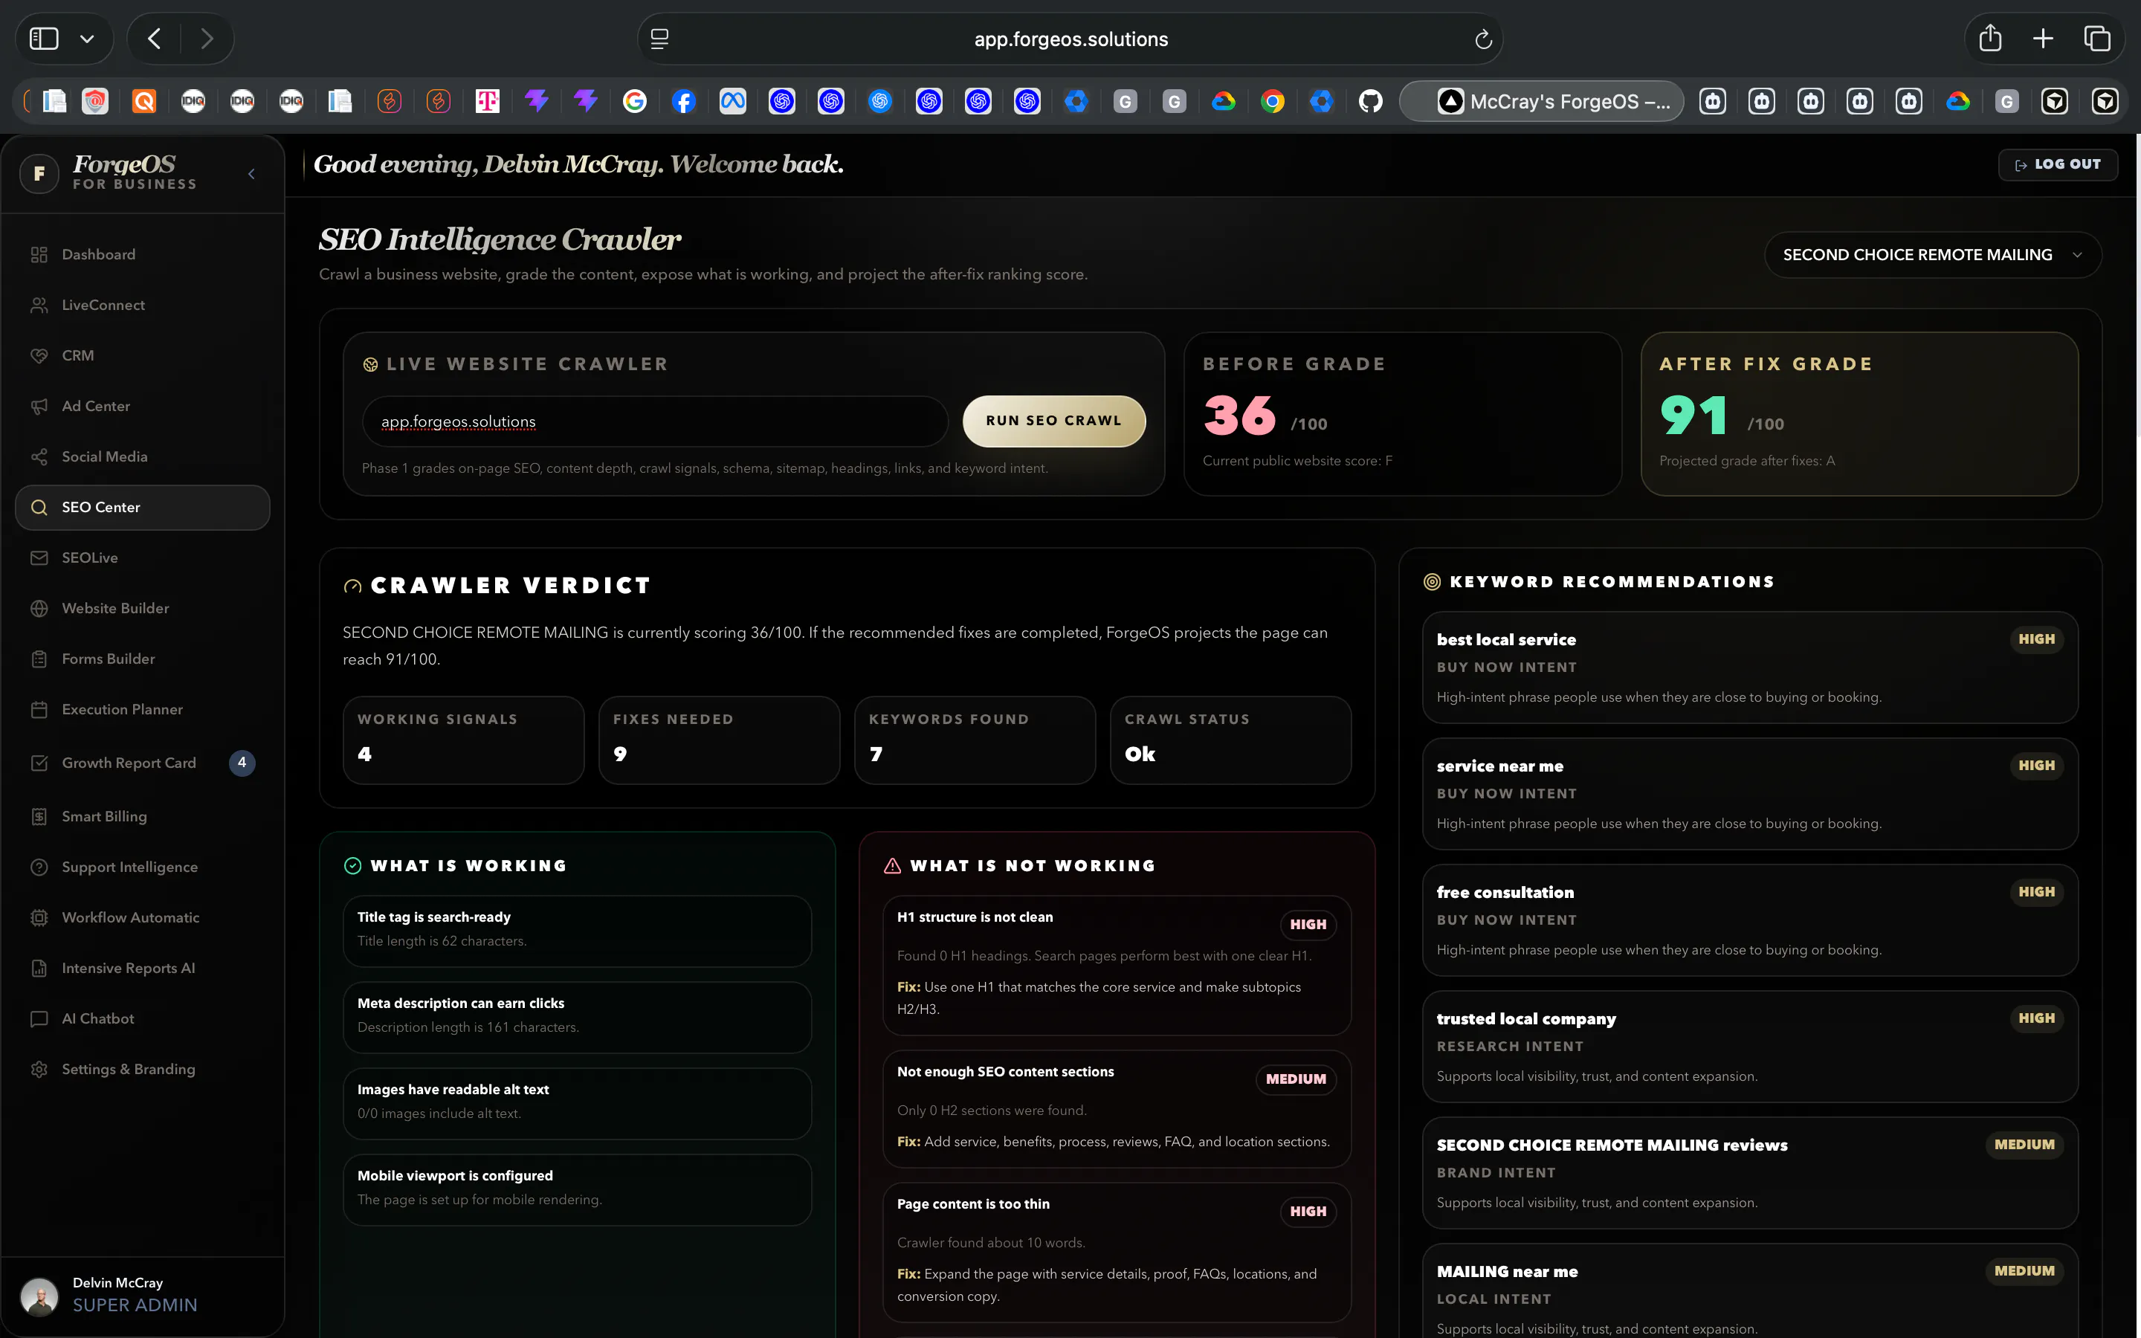2141x1338 pixels.
Task: Click the AFTER FIX GRADE 91 card
Action: point(1859,414)
